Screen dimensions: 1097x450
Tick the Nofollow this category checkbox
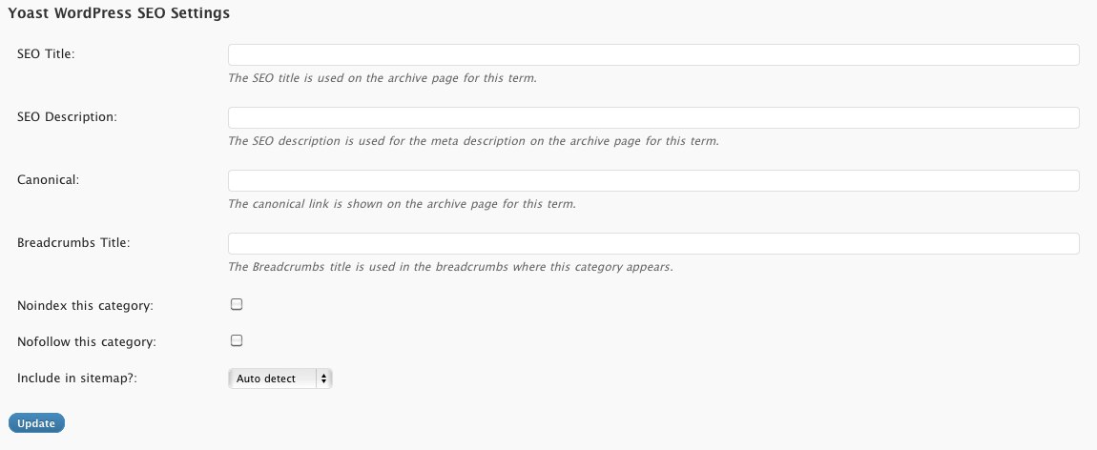(237, 341)
